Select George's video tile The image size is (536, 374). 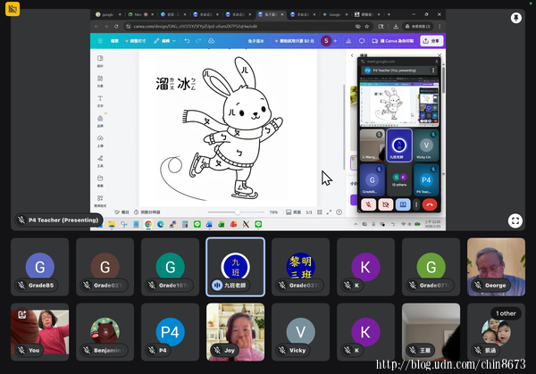click(496, 265)
